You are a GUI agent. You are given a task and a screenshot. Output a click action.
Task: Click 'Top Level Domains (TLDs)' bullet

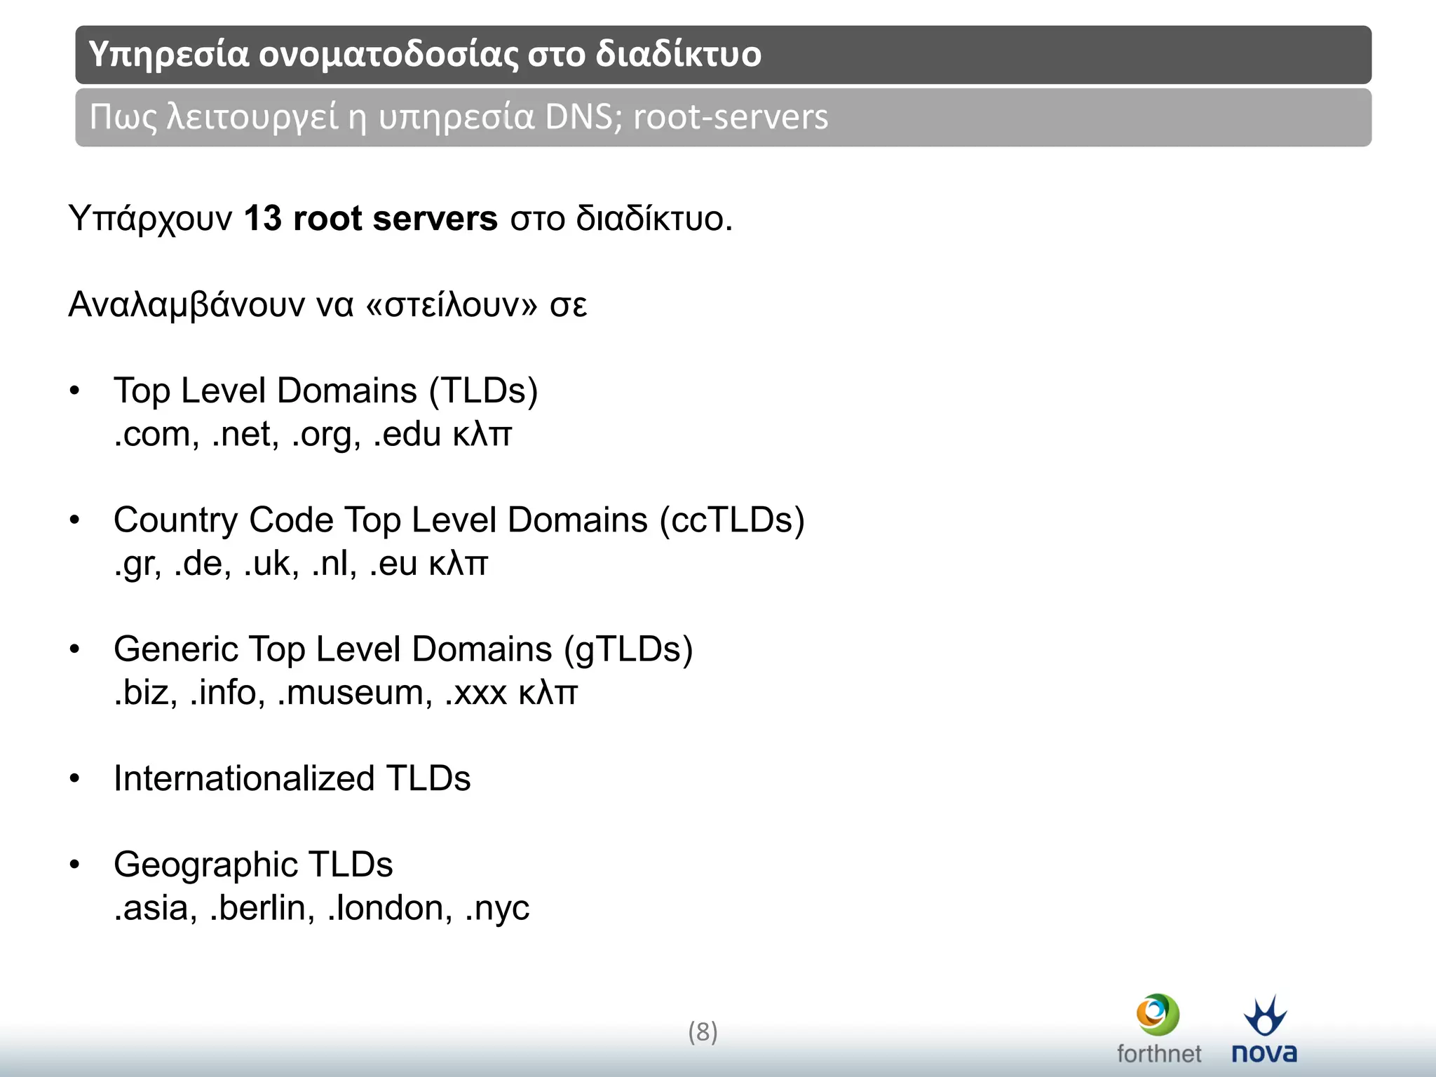click(326, 391)
